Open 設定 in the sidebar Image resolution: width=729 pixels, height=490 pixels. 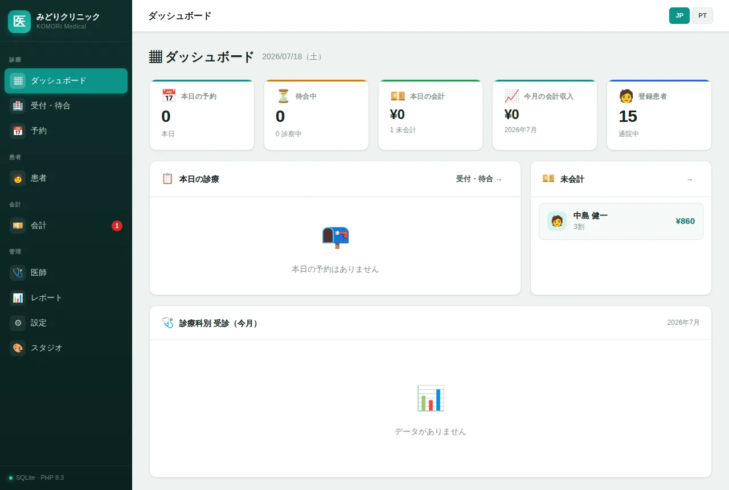click(66, 323)
